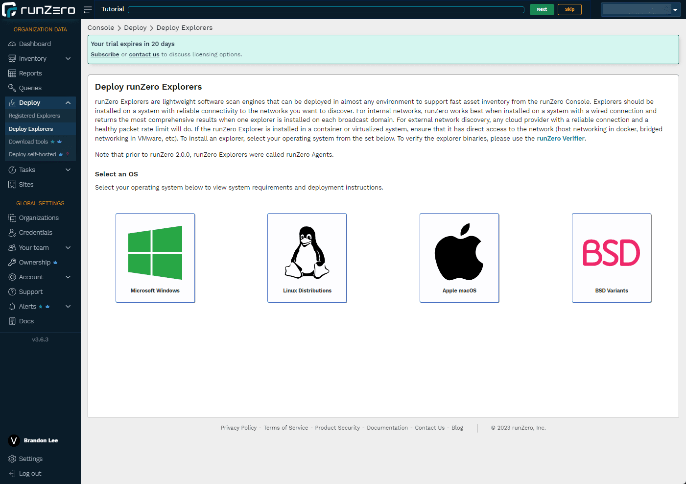Click the tutorial progress bar
Screen dimensions: 686x484
point(326,10)
